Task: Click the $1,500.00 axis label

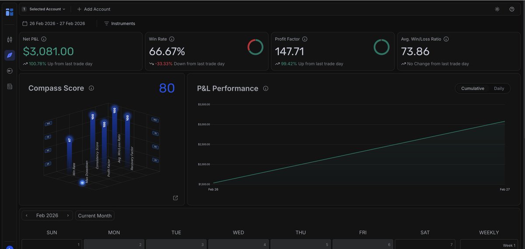Action: [204, 184]
